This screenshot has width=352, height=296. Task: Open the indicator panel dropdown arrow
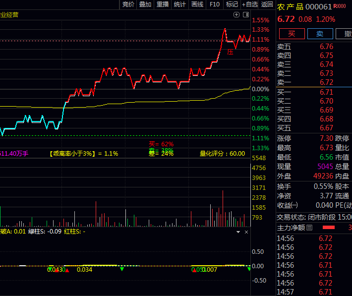(238, 232)
